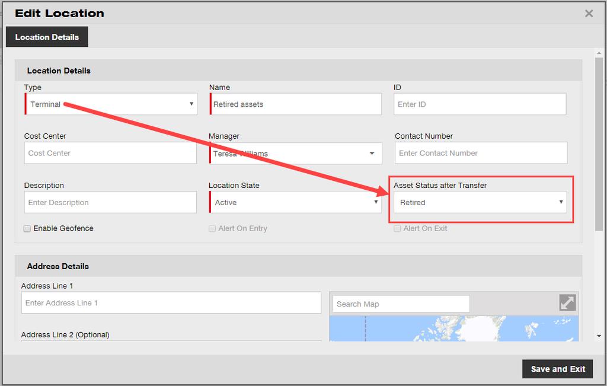The height and width of the screenshot is (386, 607).
Task: Click the Location Details section header
Action: tap(299, 71)
